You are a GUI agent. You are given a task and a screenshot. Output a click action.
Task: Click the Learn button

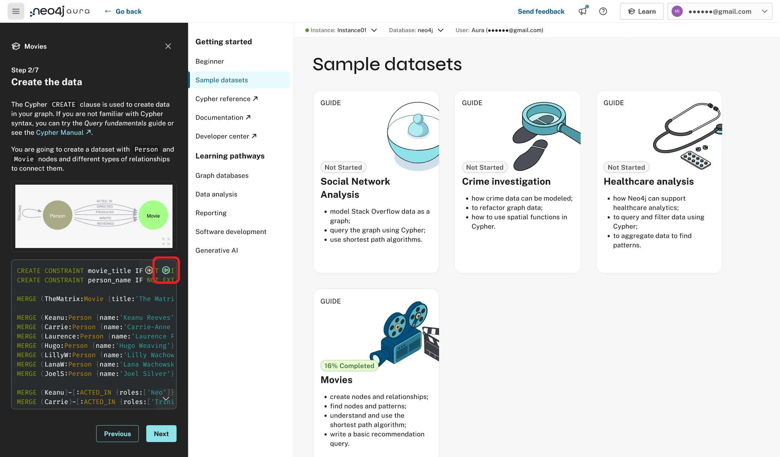point(642,12)
